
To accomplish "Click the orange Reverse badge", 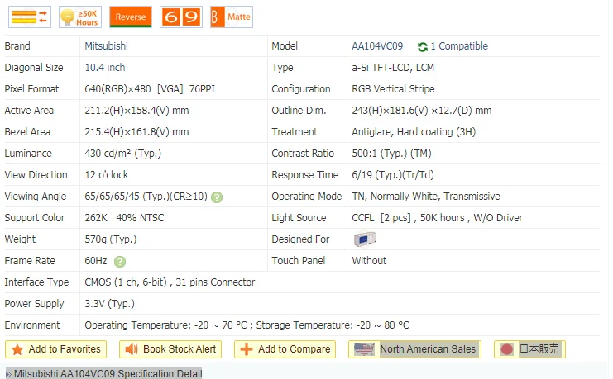I will pos(131,17).
